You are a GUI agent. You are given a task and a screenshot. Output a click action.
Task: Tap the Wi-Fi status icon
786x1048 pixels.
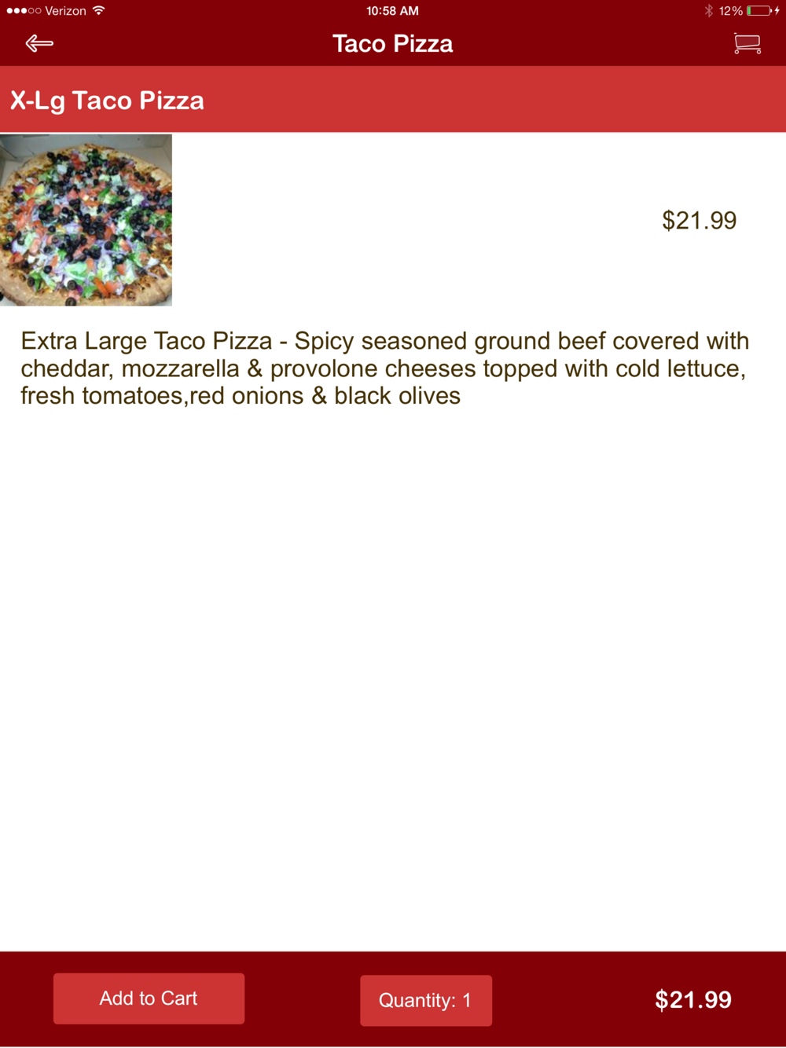pos(98,11)
